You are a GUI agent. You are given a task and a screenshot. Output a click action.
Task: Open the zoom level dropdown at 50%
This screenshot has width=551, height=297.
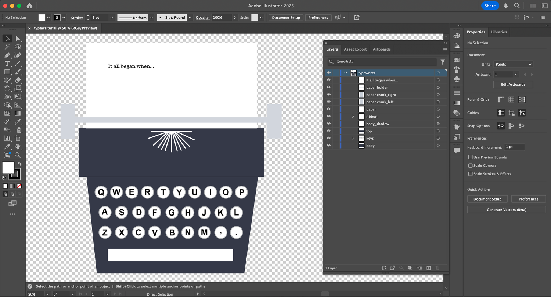coord(47,294)
